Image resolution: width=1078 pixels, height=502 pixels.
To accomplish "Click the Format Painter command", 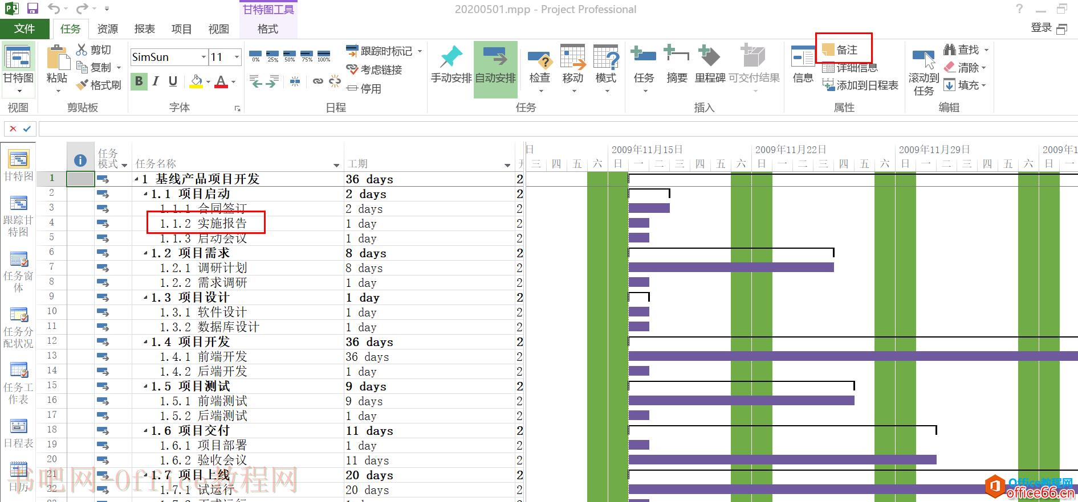I will (99, 85).
